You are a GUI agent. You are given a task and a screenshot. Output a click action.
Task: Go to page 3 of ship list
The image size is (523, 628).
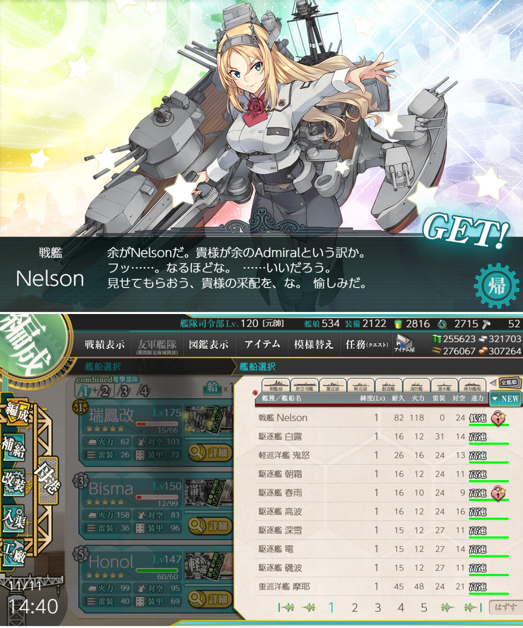click(377, 608)
